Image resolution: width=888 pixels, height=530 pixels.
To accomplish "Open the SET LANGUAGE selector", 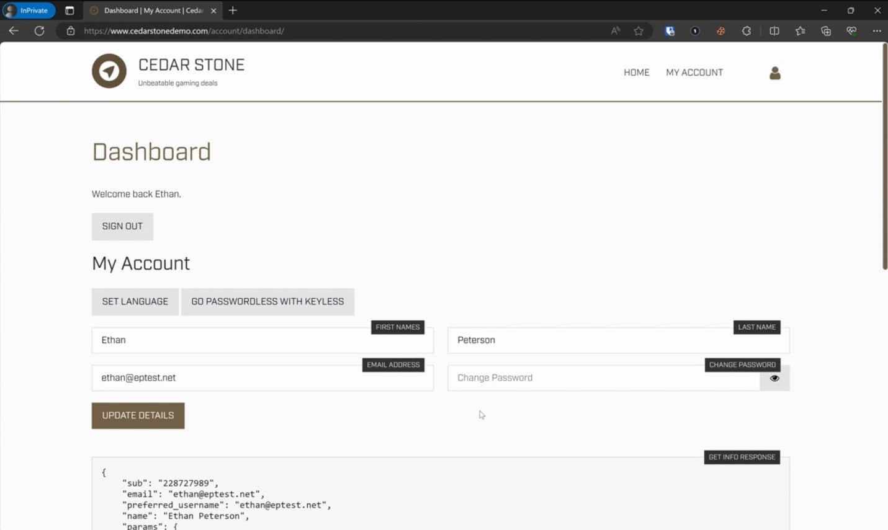I will coord(135,301).
